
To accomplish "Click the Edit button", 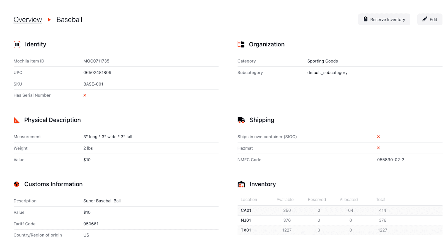I will pyautogui.click(x=430, y=19).
